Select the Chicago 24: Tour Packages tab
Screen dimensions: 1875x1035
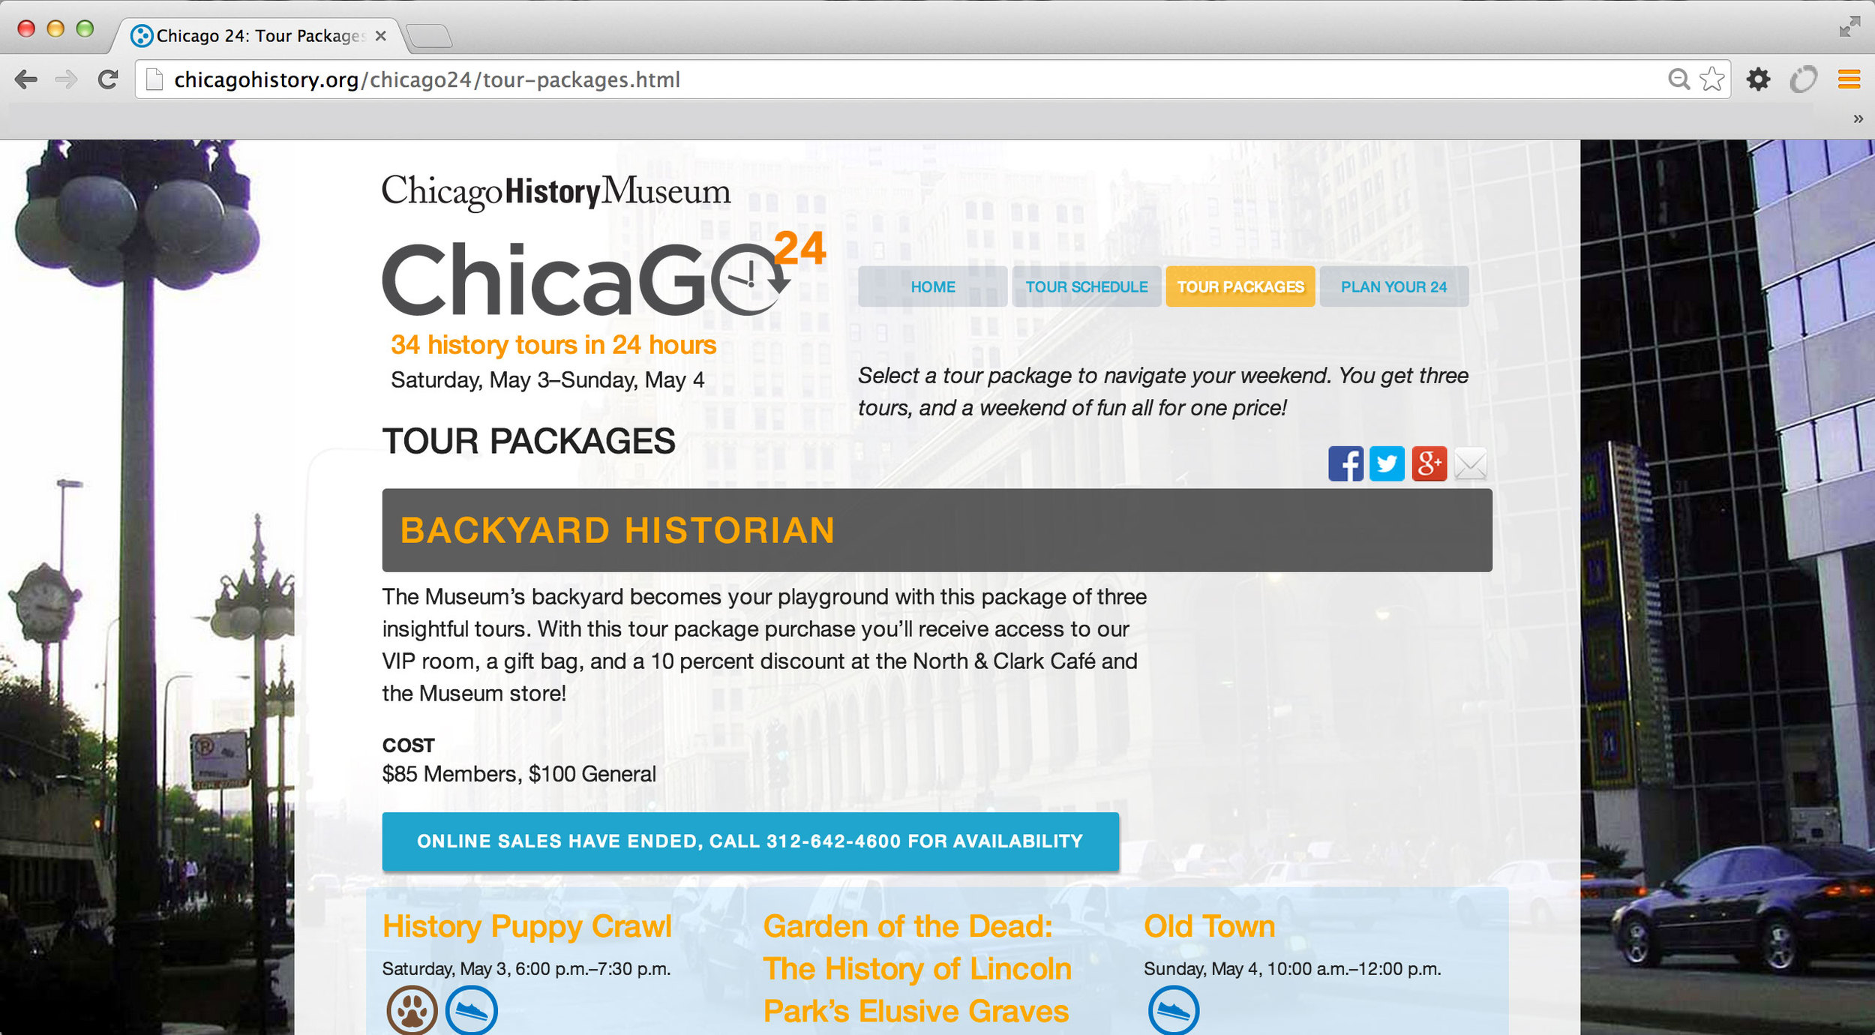[259, 35]
